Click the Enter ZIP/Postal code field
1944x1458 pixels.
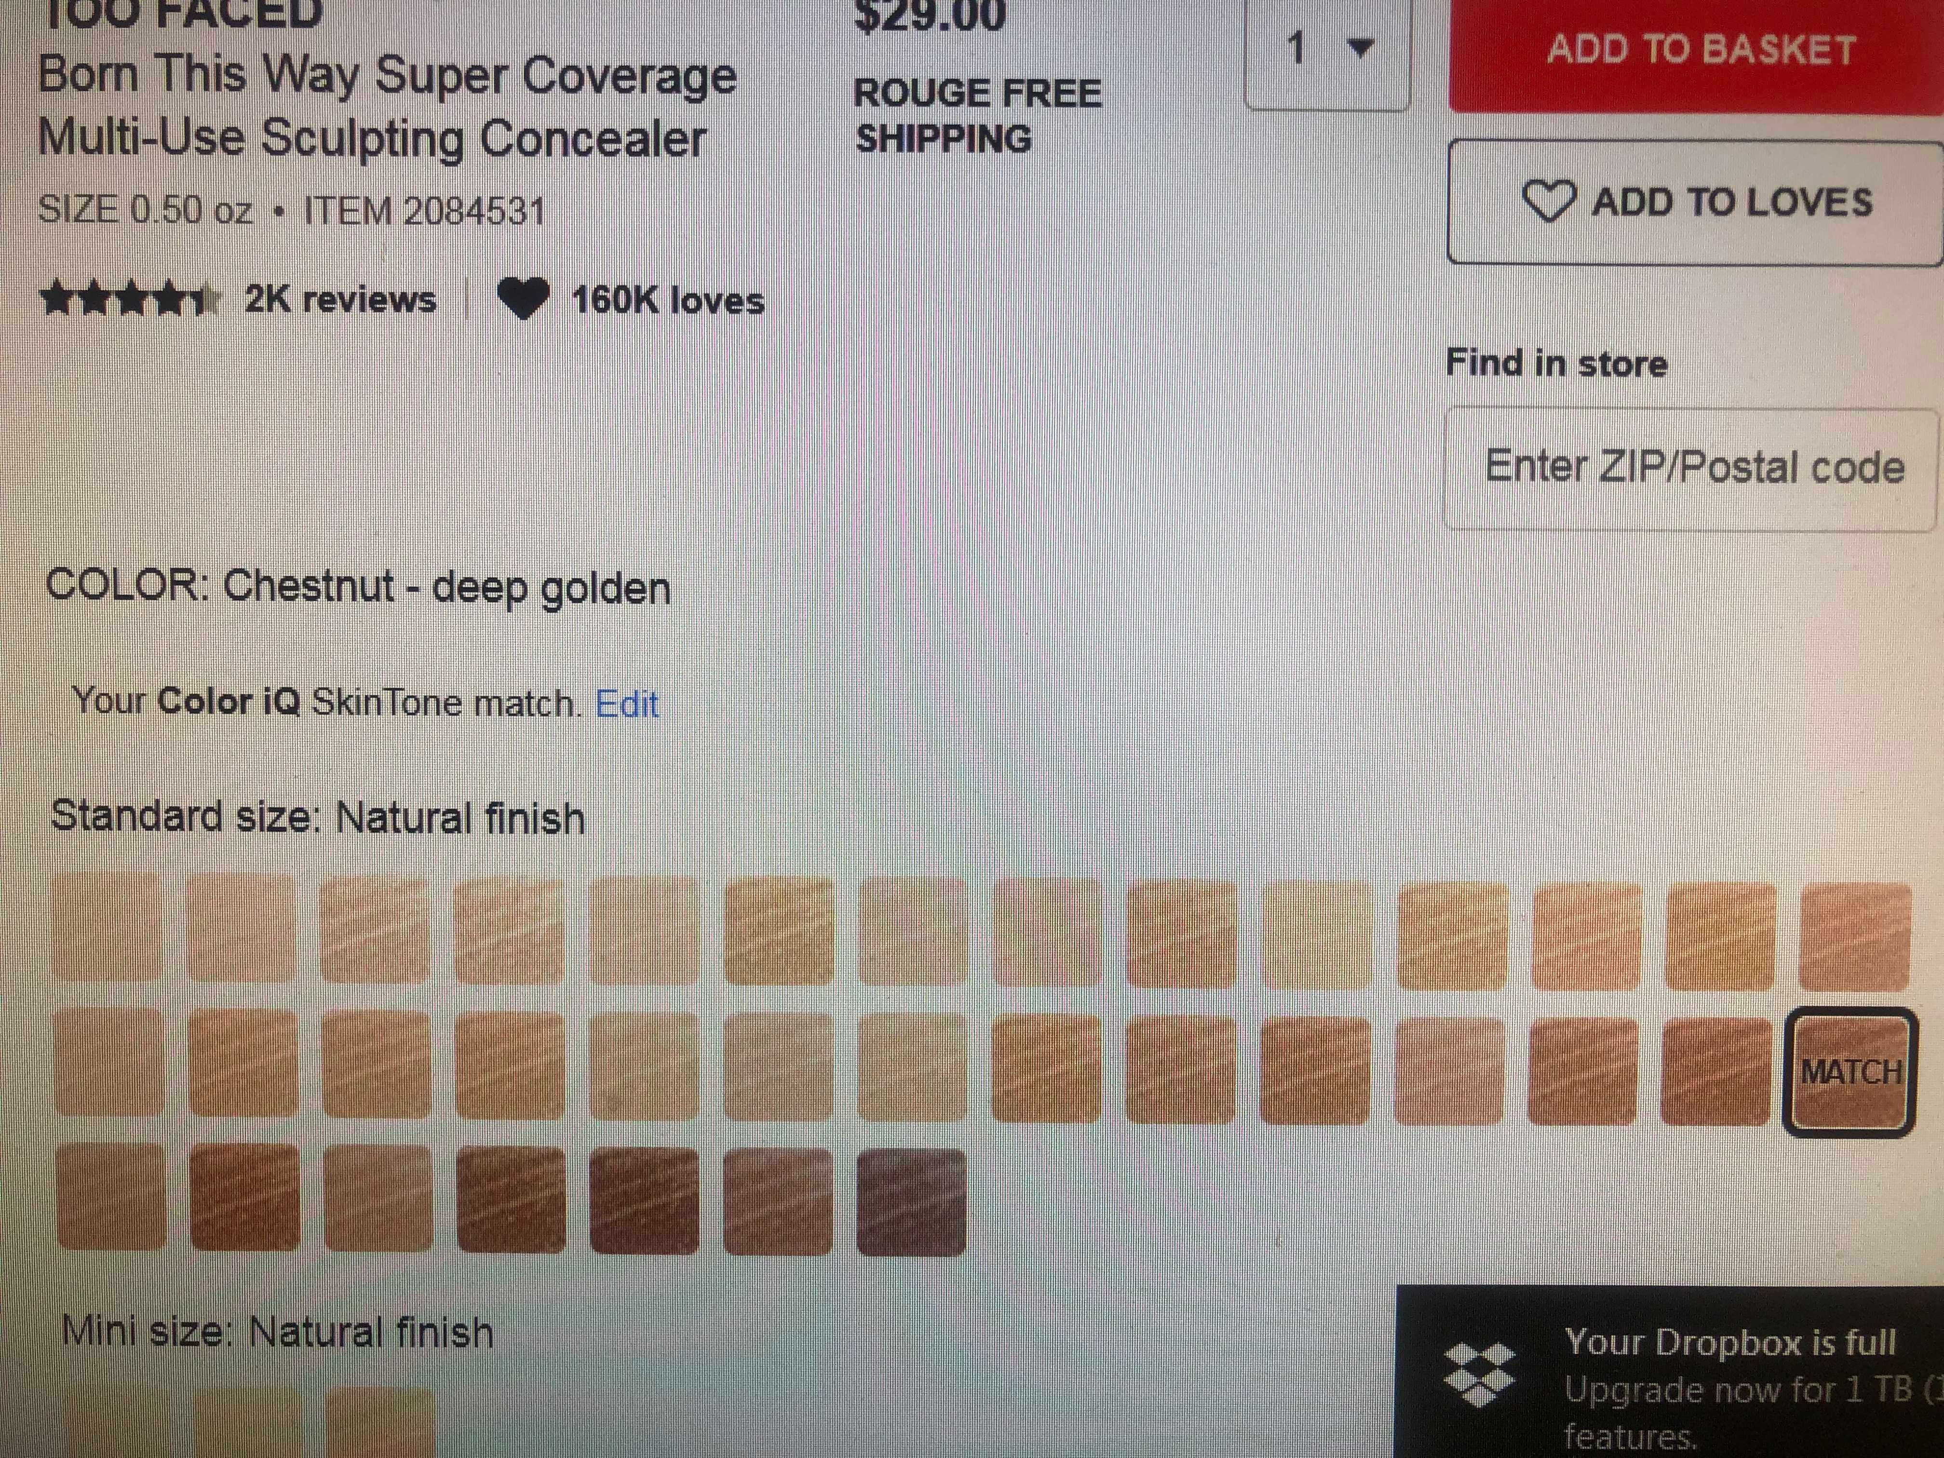1692,469
